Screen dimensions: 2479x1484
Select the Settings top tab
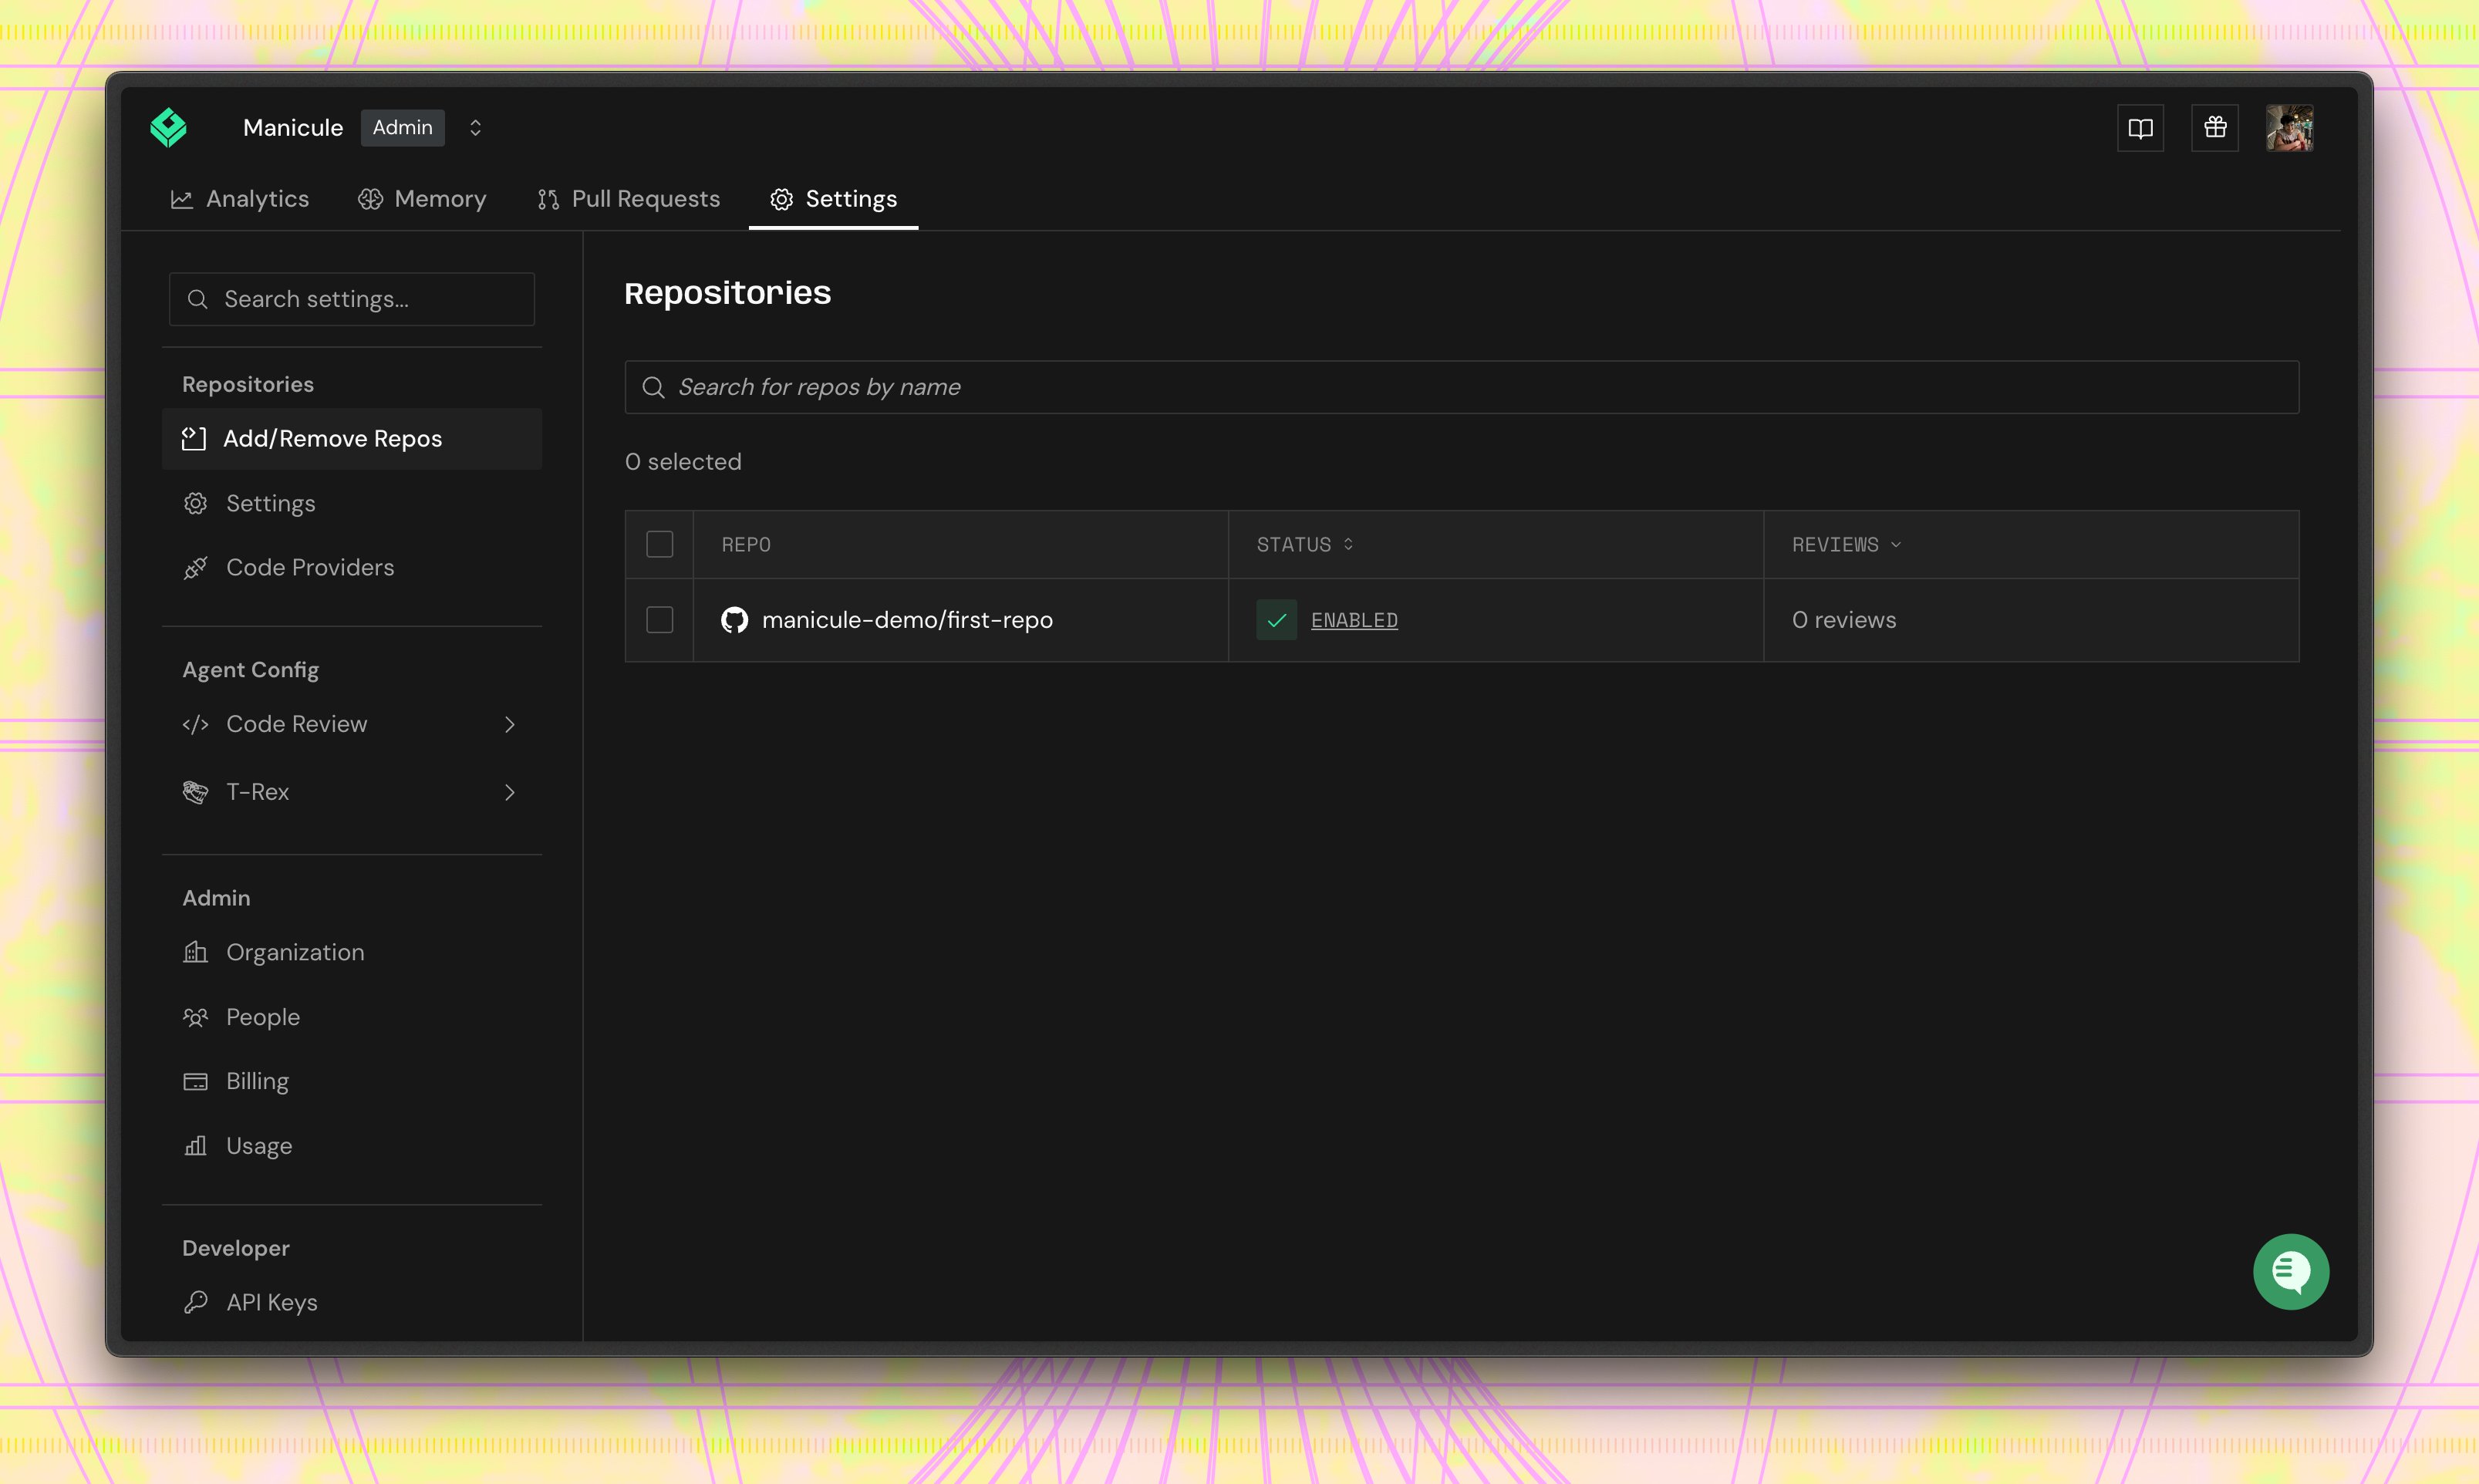pyautogui.click(x=833, y=199)
